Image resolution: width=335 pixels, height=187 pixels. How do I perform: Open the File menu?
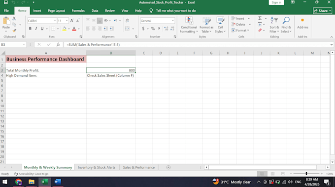(6, 11)
